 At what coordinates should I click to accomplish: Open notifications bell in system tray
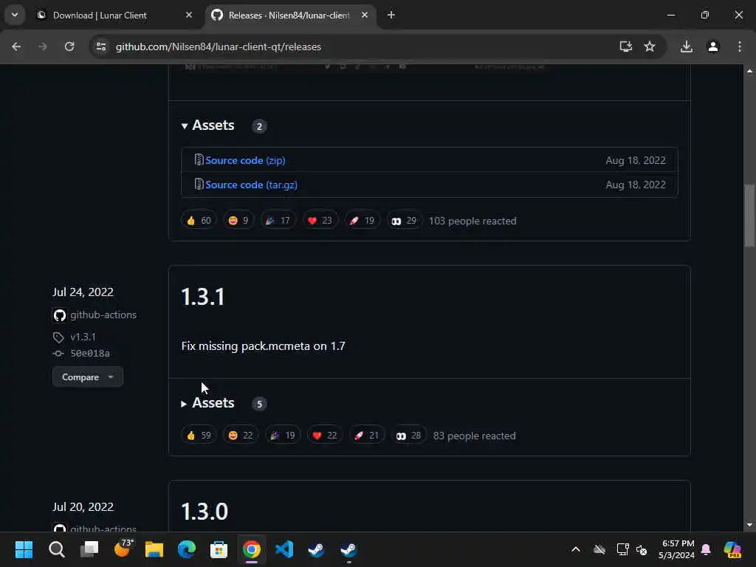(x=706, y=549)
